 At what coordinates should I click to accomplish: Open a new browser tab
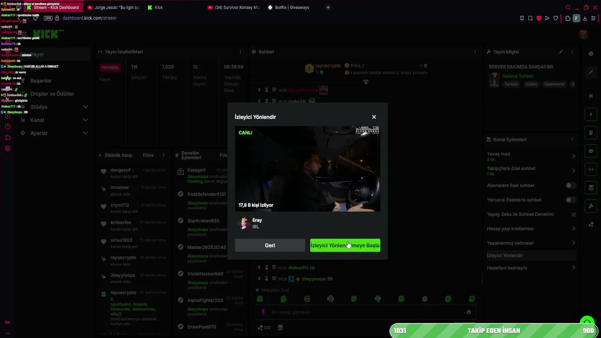point(328,8)
